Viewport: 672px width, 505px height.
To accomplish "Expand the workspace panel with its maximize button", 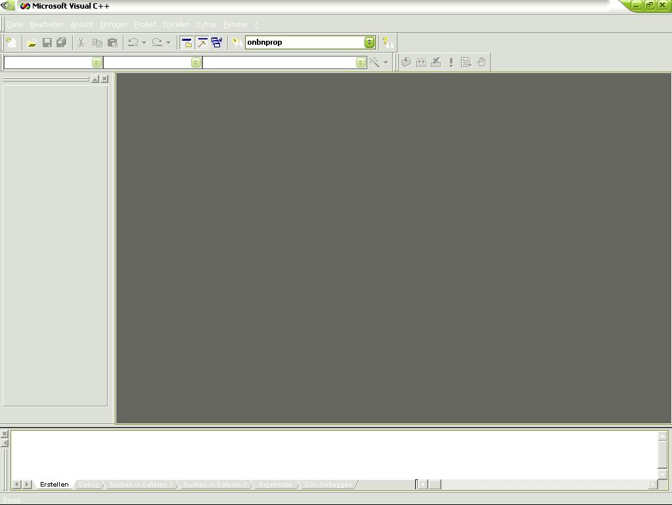I will click(x=95, y=79).
